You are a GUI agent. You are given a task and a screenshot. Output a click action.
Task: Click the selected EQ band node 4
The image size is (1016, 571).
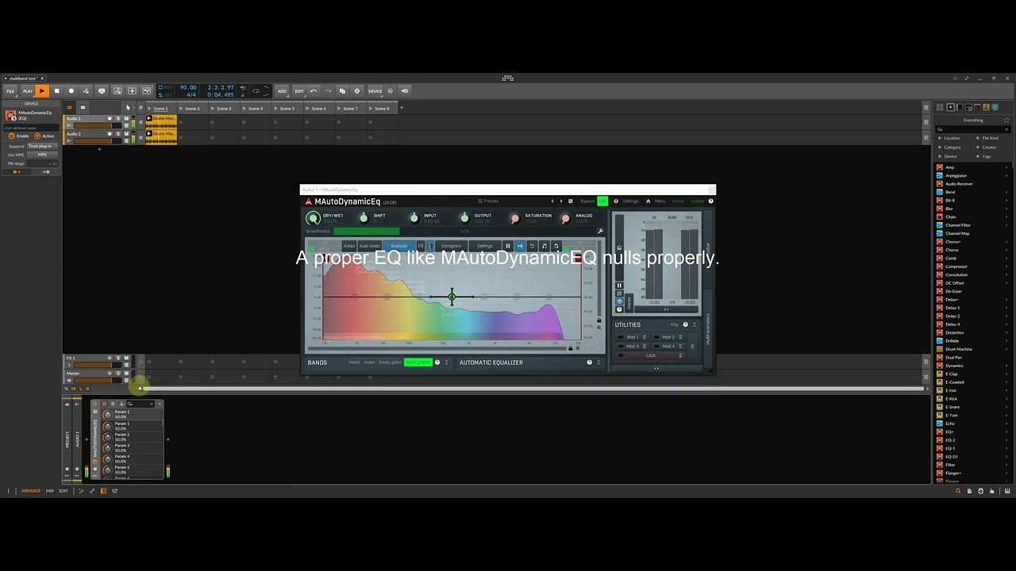[452, 297]
